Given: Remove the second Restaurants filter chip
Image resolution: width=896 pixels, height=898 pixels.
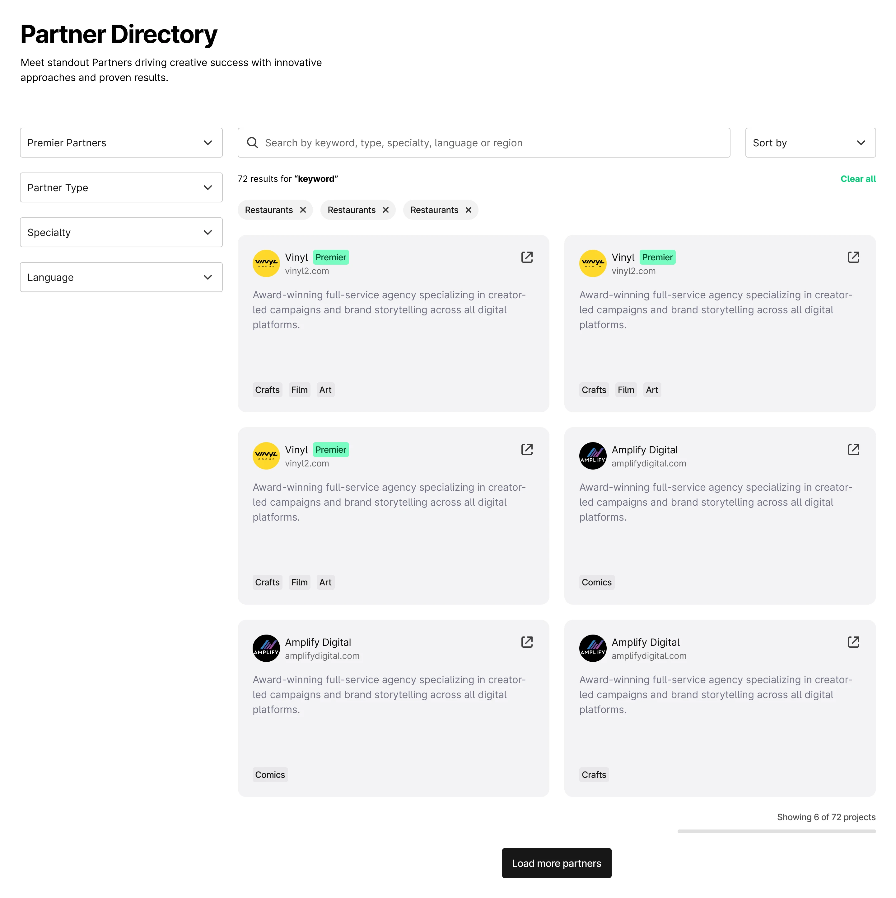Looking at the screenshot, I should pos(385,210).
